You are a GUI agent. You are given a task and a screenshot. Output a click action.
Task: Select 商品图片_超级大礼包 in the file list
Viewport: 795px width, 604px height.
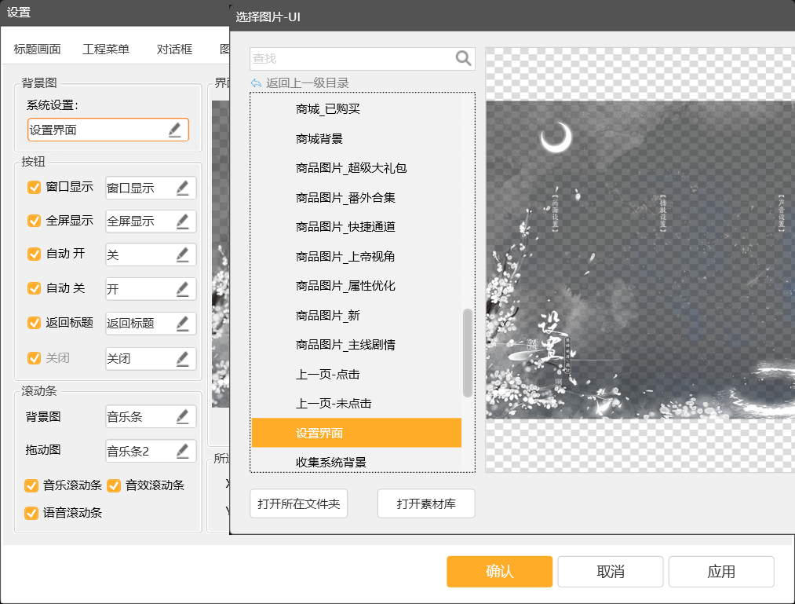point(351,168)
